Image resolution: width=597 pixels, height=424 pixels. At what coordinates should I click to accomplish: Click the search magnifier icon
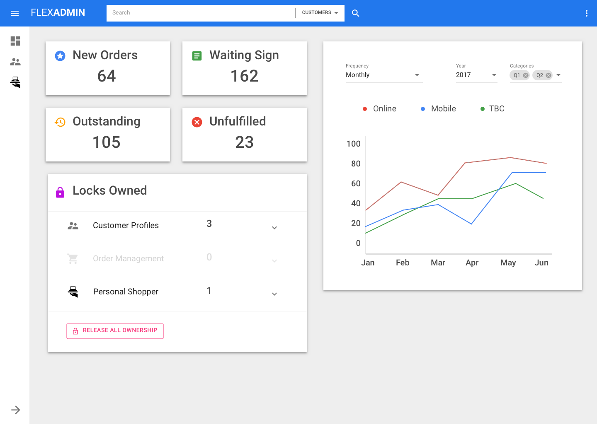(355, 13)
